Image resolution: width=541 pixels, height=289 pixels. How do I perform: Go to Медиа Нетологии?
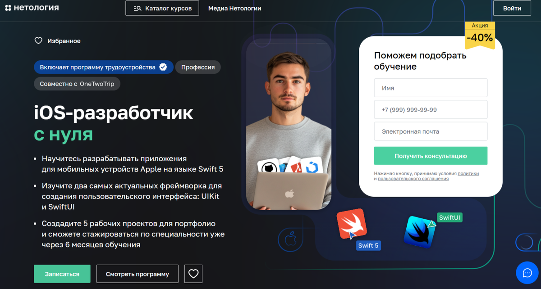[x=234, y=9]
